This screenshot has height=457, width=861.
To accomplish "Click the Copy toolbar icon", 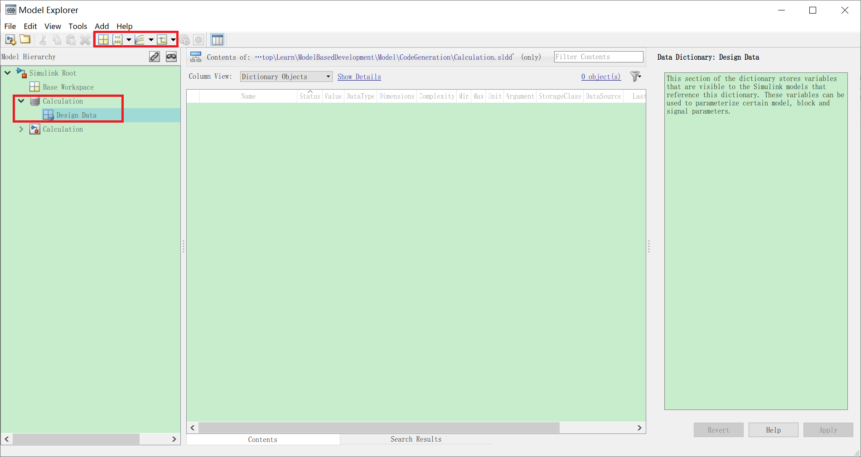I will point(57,40).
